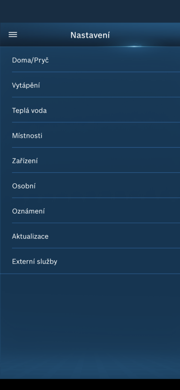
Task: Select the Místnosti row under Teplá voda
Action: click(x=90, y=135)
